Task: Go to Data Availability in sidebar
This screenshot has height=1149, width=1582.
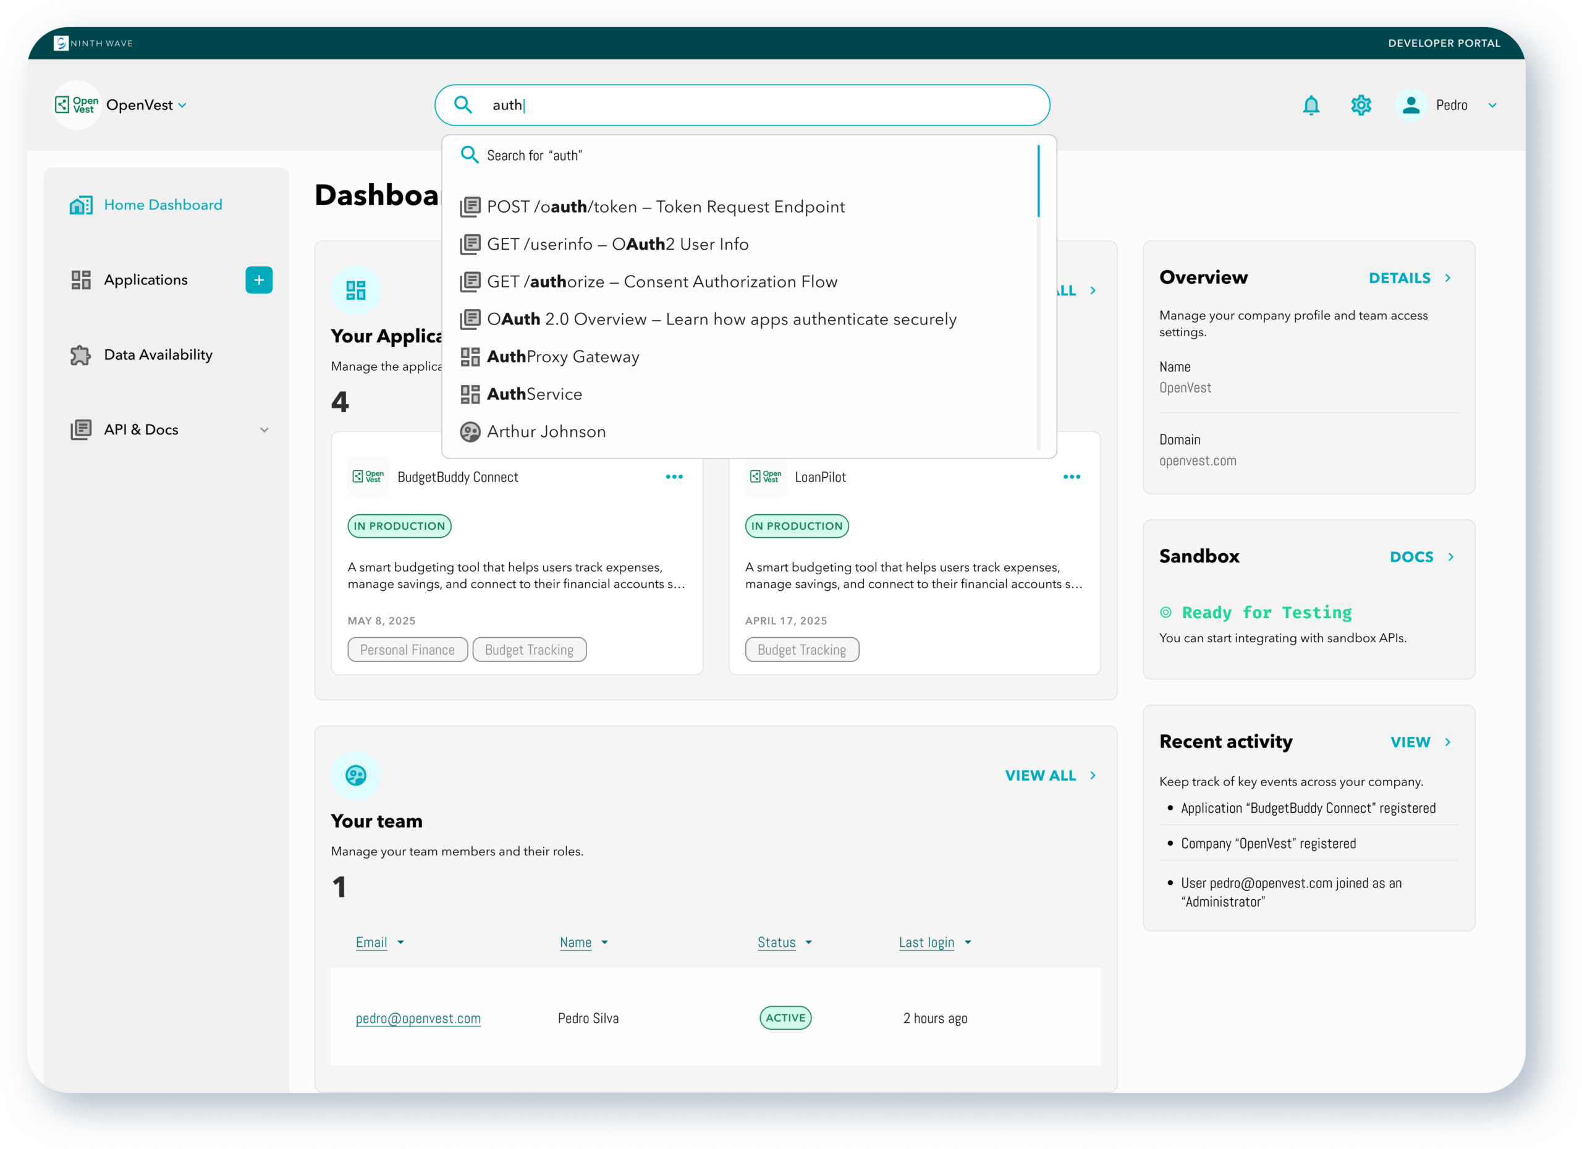Action: click(x=158, y=355)
